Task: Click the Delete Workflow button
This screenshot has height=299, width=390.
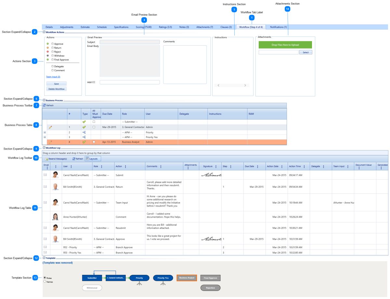Action: click(56, 89)
